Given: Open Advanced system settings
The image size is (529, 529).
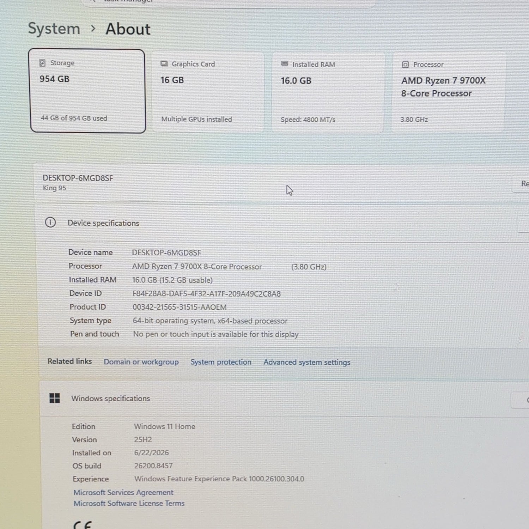Looking at the screenshot, I should (x=307, y=362).
